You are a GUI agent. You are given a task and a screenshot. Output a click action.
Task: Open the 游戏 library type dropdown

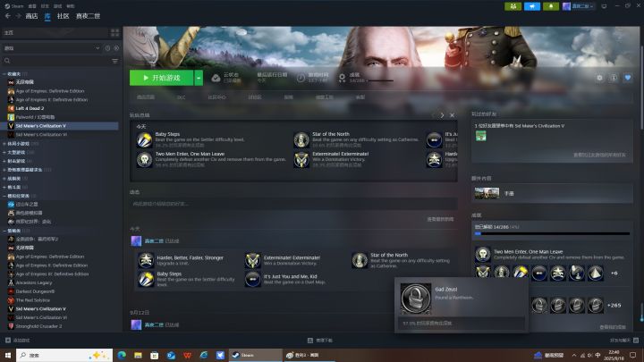pyautogui.click(x=52, y=48)
